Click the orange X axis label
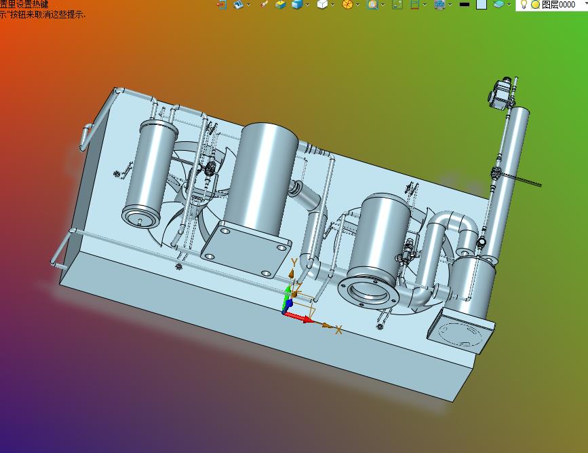 click(338, 330)
